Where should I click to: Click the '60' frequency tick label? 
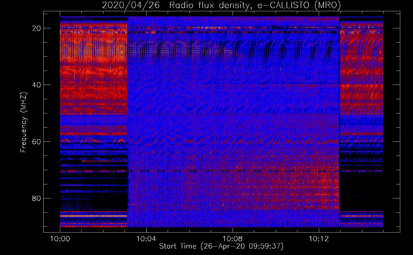[x=37, y=142]
